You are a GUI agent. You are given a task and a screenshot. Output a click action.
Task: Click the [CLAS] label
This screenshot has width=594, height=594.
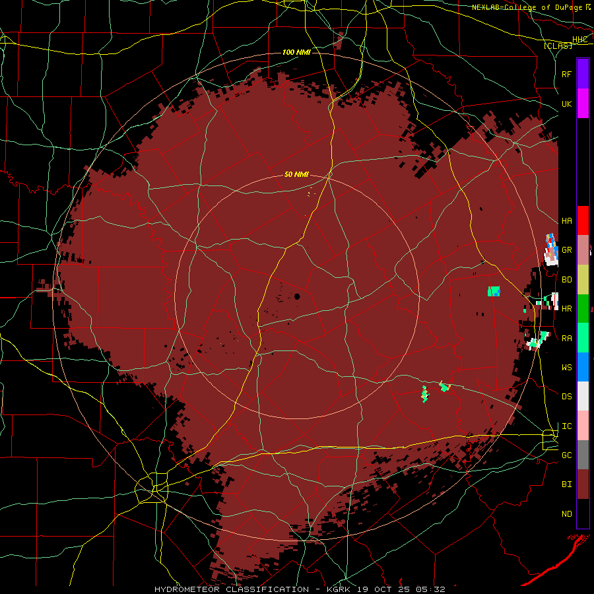pos(558,46)
